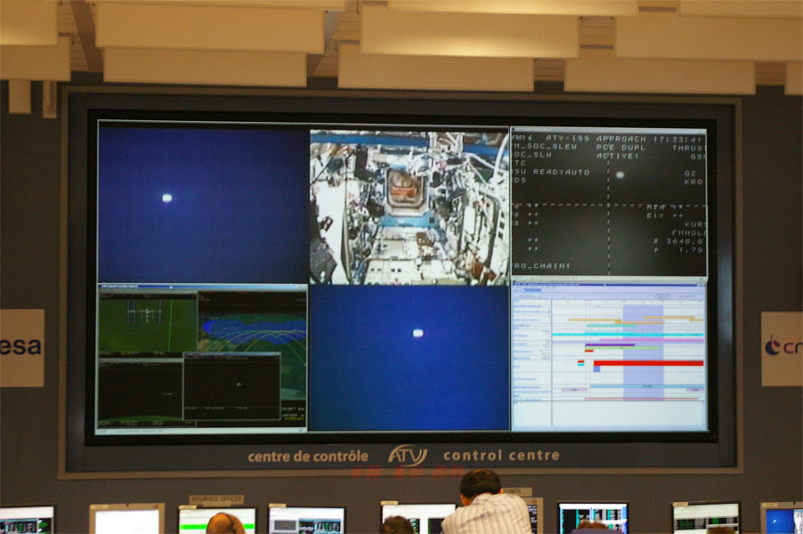Click the ISS model view with green line

pos(148,322)
